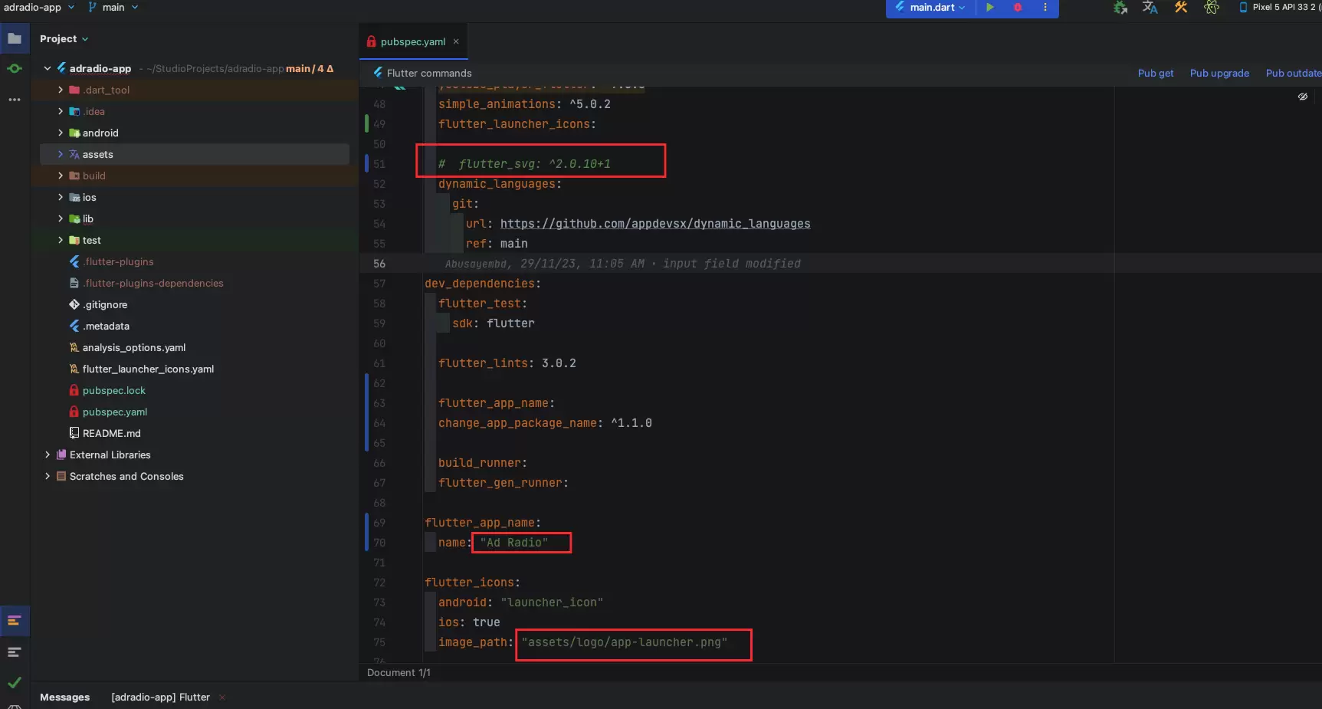
Task: Select .gitignore file
Action: (105, 304)
